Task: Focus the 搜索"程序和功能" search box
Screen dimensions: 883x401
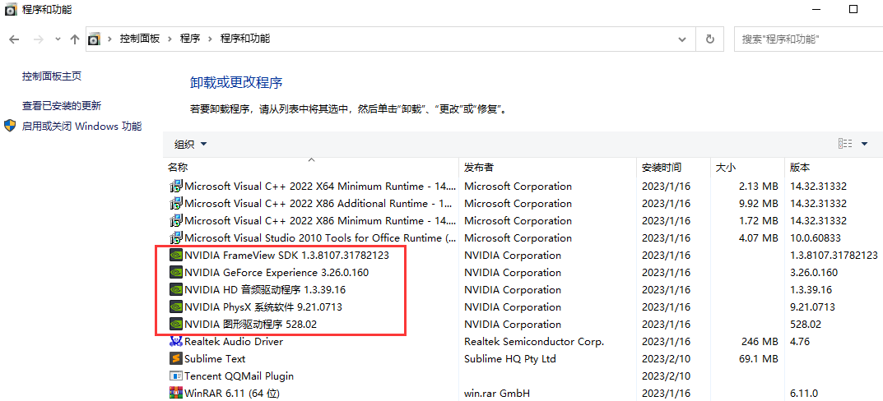Action: point(808,39)
